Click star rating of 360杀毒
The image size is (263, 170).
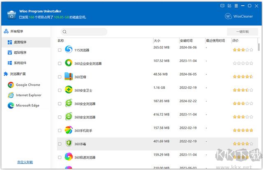243,144
